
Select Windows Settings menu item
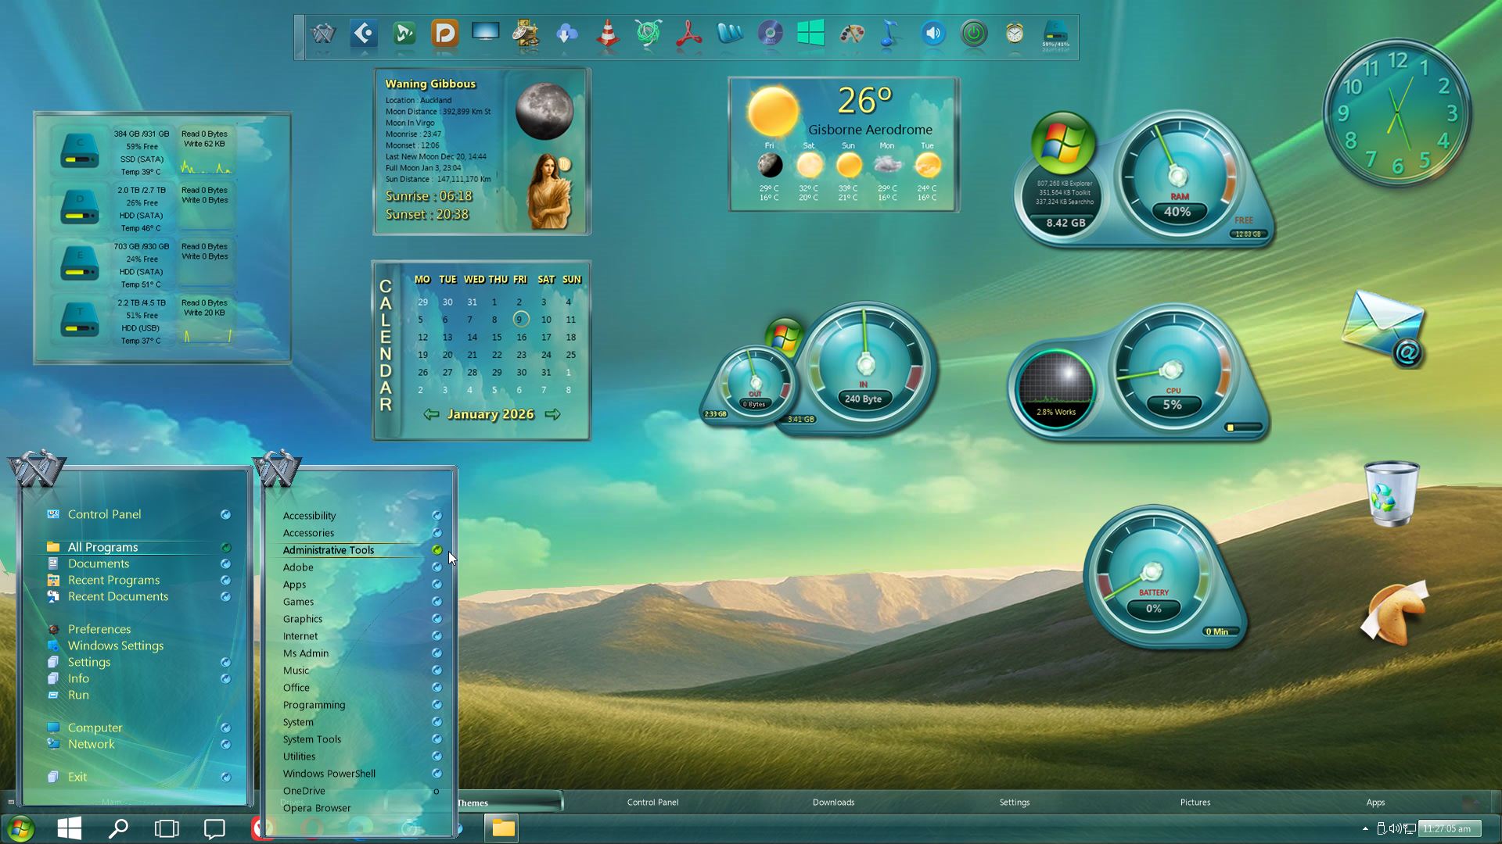point(115,646)
